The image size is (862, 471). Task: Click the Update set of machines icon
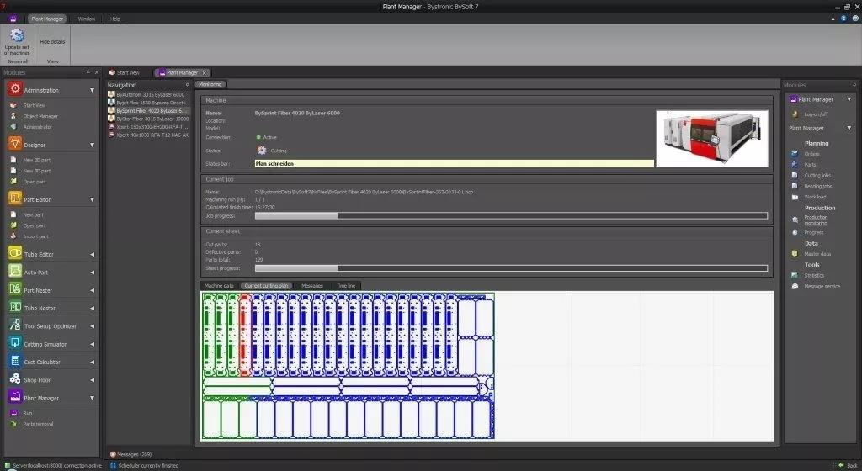pyautogui.click(x=17, y=36)
